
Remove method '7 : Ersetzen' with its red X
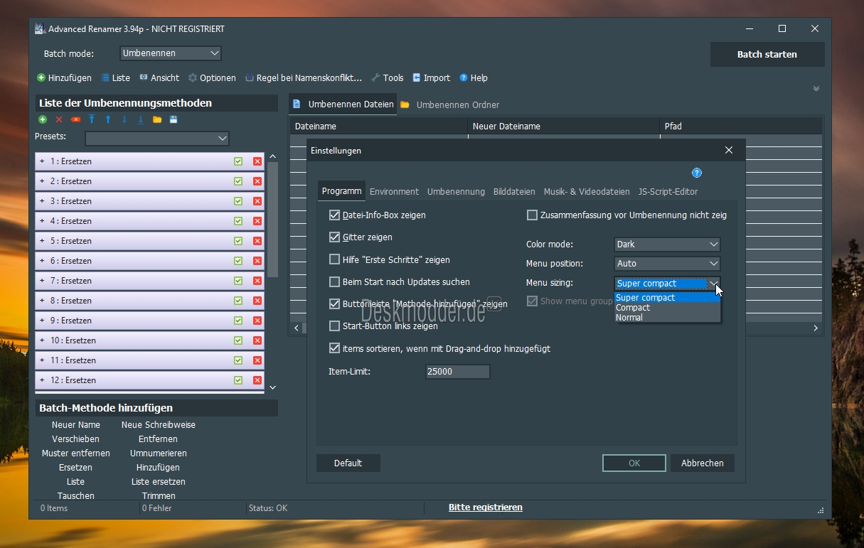pyautogui.click(x=257, y=281)
